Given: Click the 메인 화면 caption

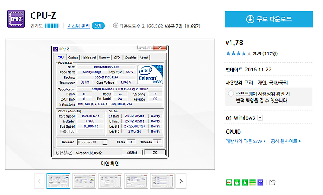Looking at the screenshot, I should [110, 164].
